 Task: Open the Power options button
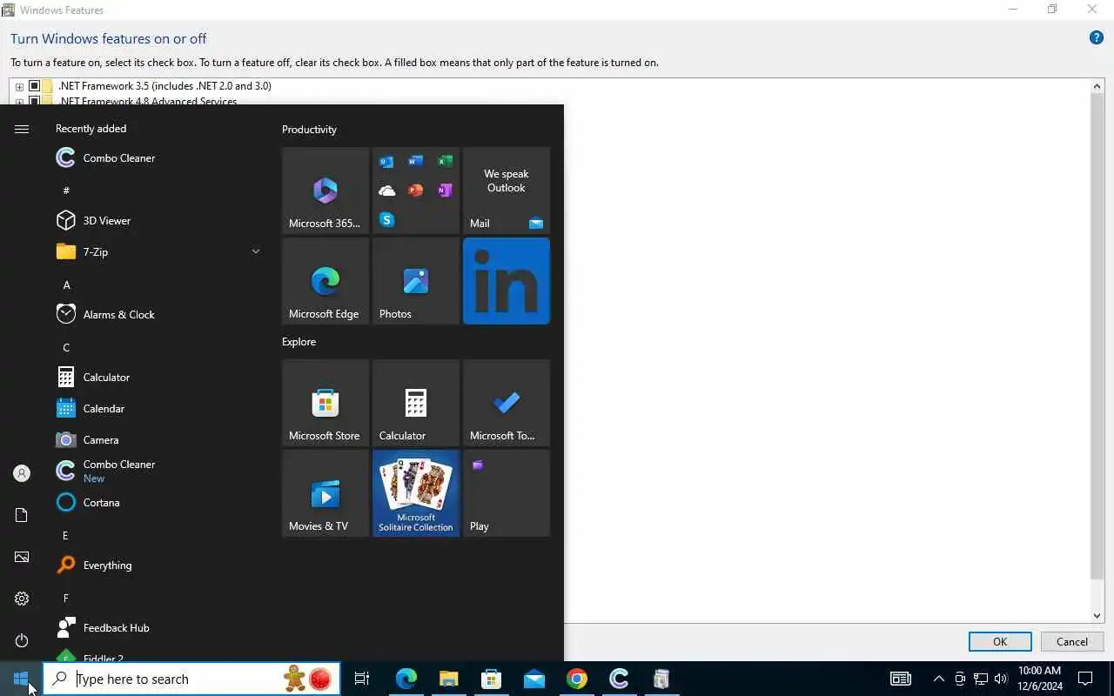(x=22, y=640)
